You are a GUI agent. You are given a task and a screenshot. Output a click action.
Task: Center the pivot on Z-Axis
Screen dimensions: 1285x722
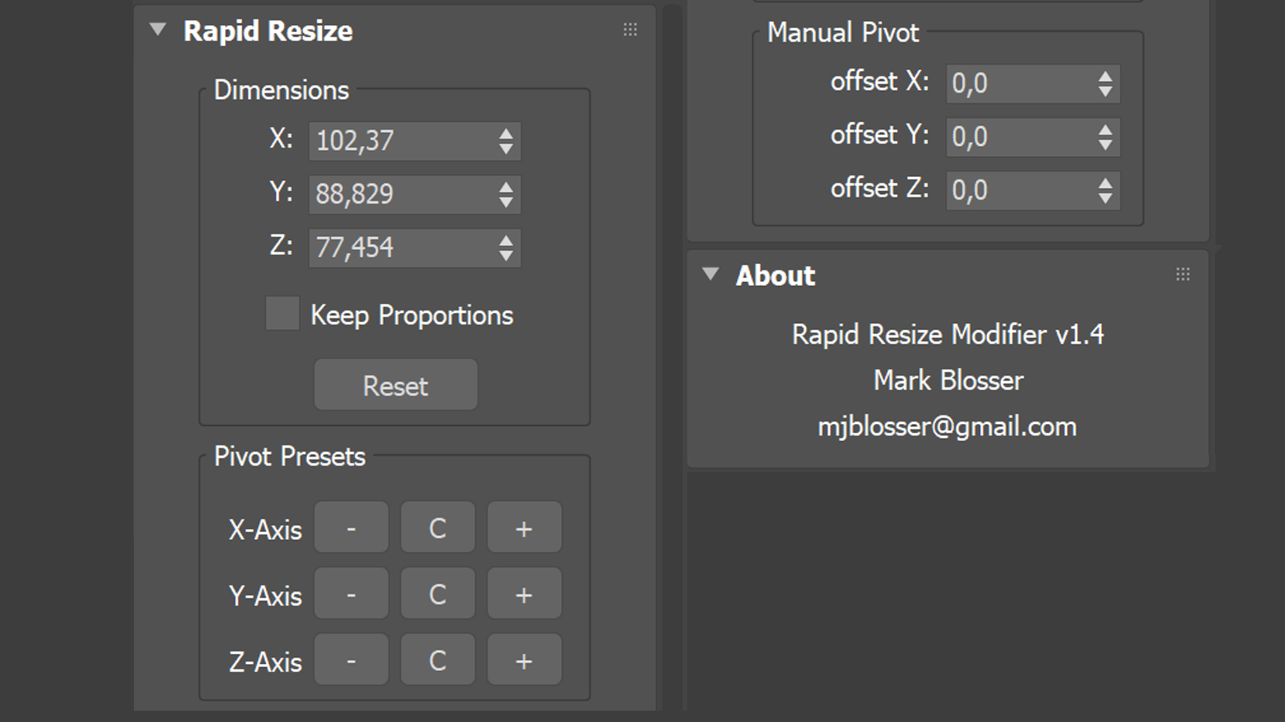[438, 660]
